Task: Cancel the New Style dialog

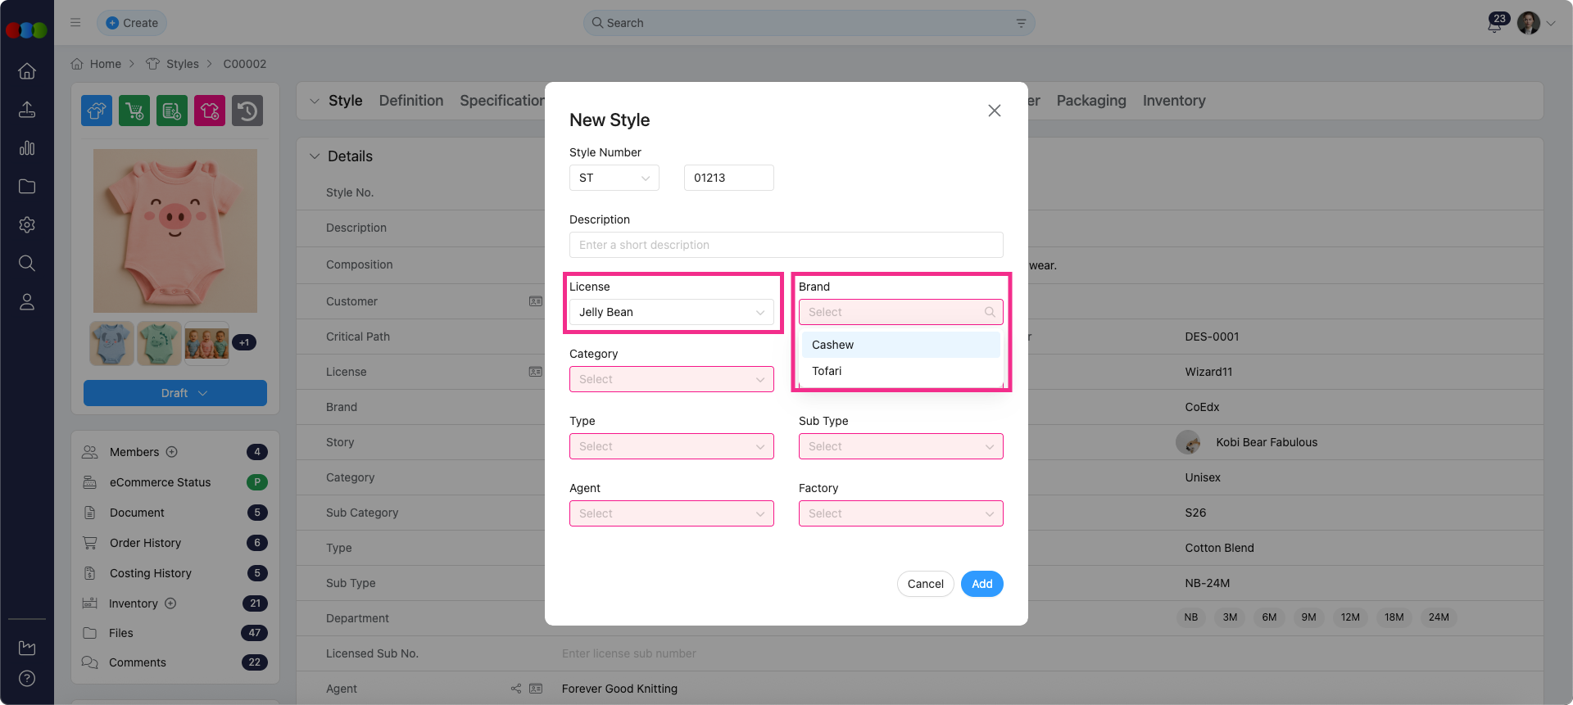Action: tap(925, 584)
